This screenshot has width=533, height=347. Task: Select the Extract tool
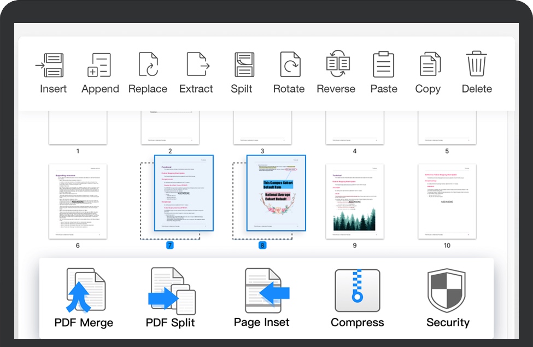[x=196, y=65]
